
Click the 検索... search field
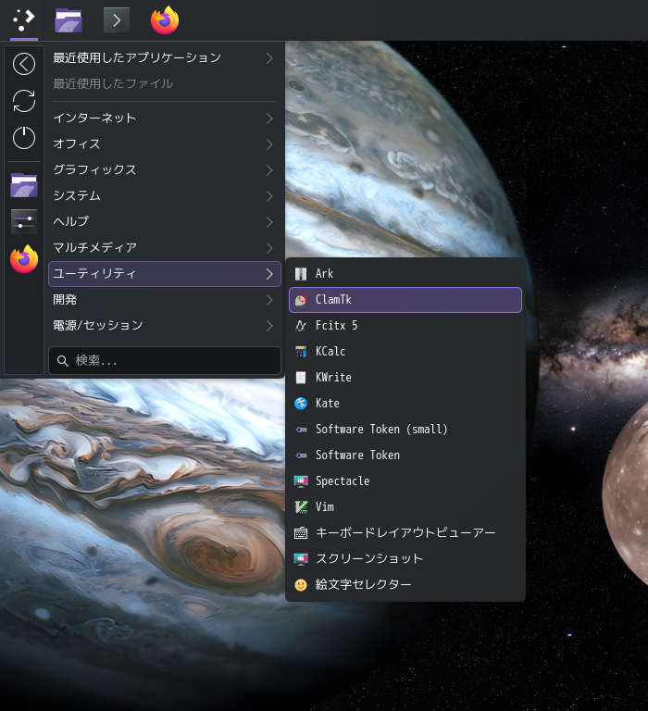(165, 361)
